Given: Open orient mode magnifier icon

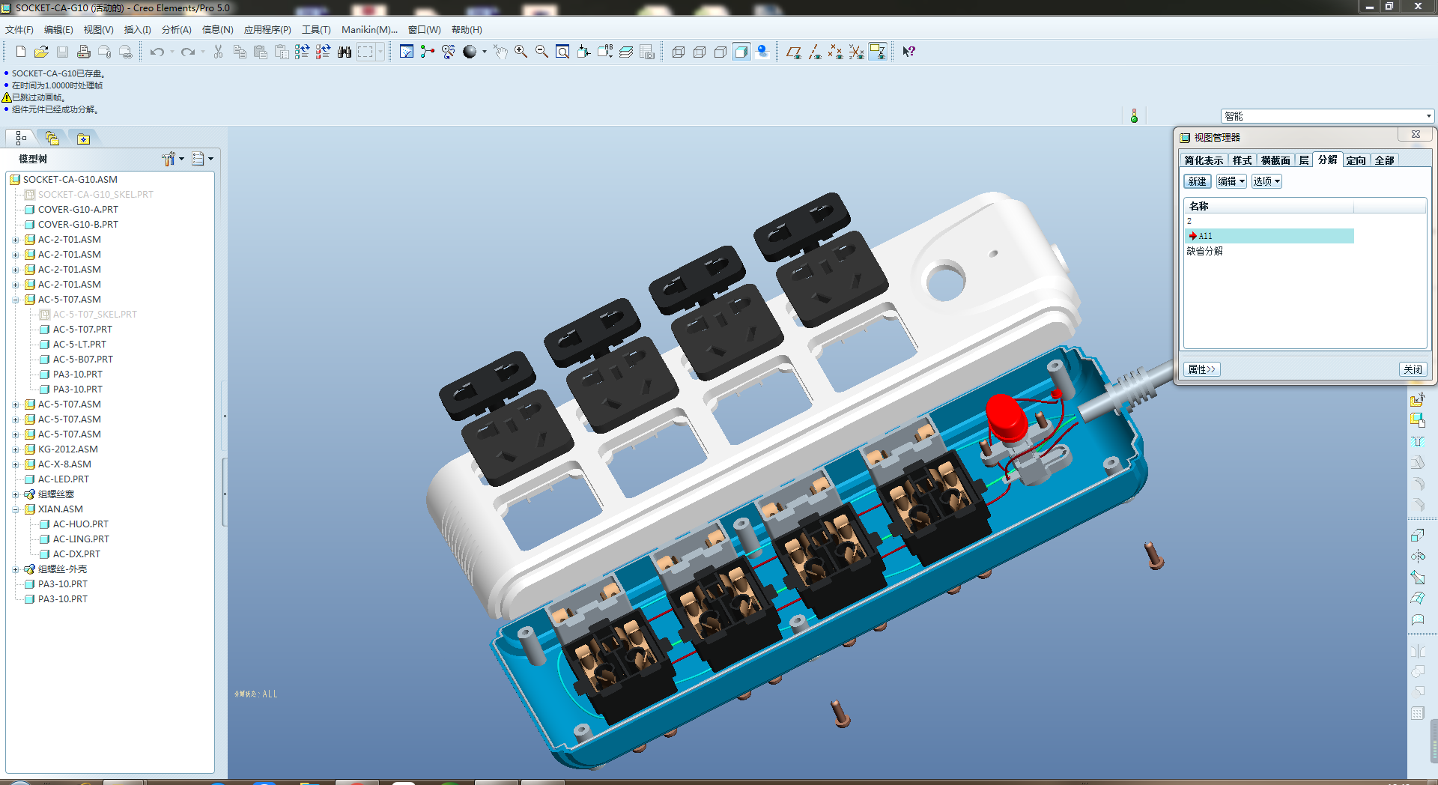Looking at the screenshot, I should click(449, 52).
